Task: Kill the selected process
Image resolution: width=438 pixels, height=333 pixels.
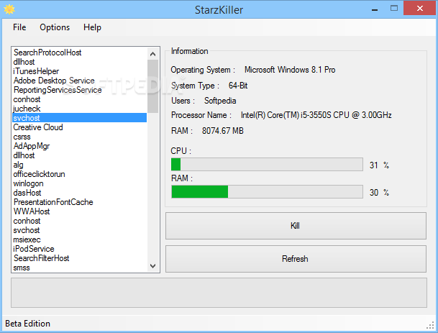Action: (296, 226)
